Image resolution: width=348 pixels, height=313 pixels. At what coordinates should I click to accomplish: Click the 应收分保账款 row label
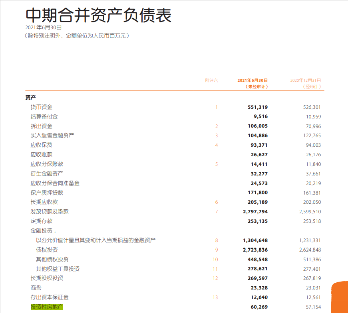click(x=47, y=164)
